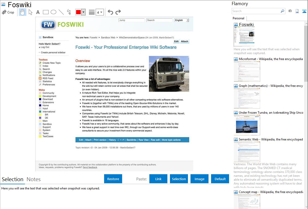Open the Graph (mathematics) - Wikipedia snapshot title
Viewport: 308px width, 209px height.
click(271, 86)
